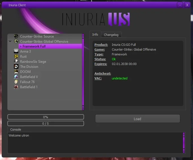Click the 'Anticheat:' heading

(x=103, y=73)
